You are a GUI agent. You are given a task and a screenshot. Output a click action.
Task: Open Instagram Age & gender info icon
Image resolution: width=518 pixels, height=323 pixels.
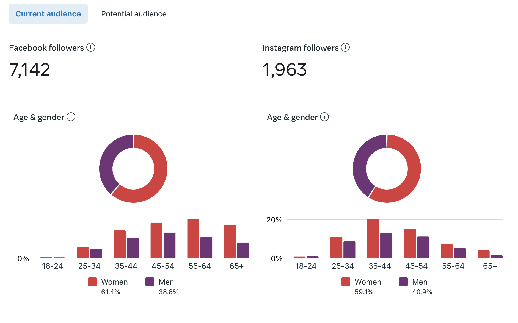[x=324, y=117]
